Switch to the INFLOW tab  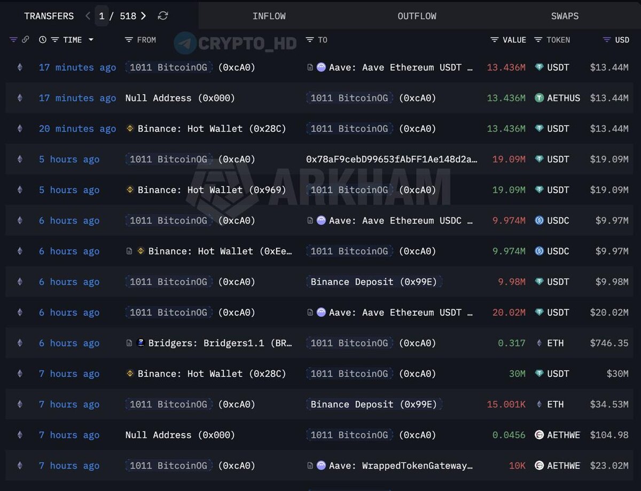pos(269,16)
